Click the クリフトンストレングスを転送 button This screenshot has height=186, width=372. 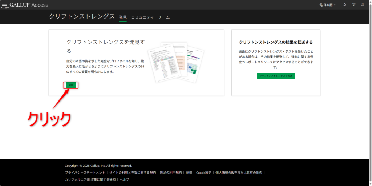[276, 76]
